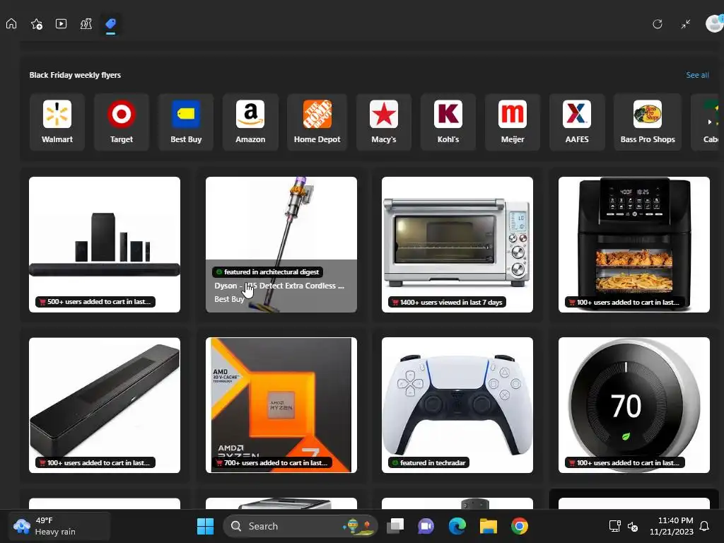Viewport: 724px width, 543px height.
Task: Open Task View on the taskbar
Action: click(395, 526)
